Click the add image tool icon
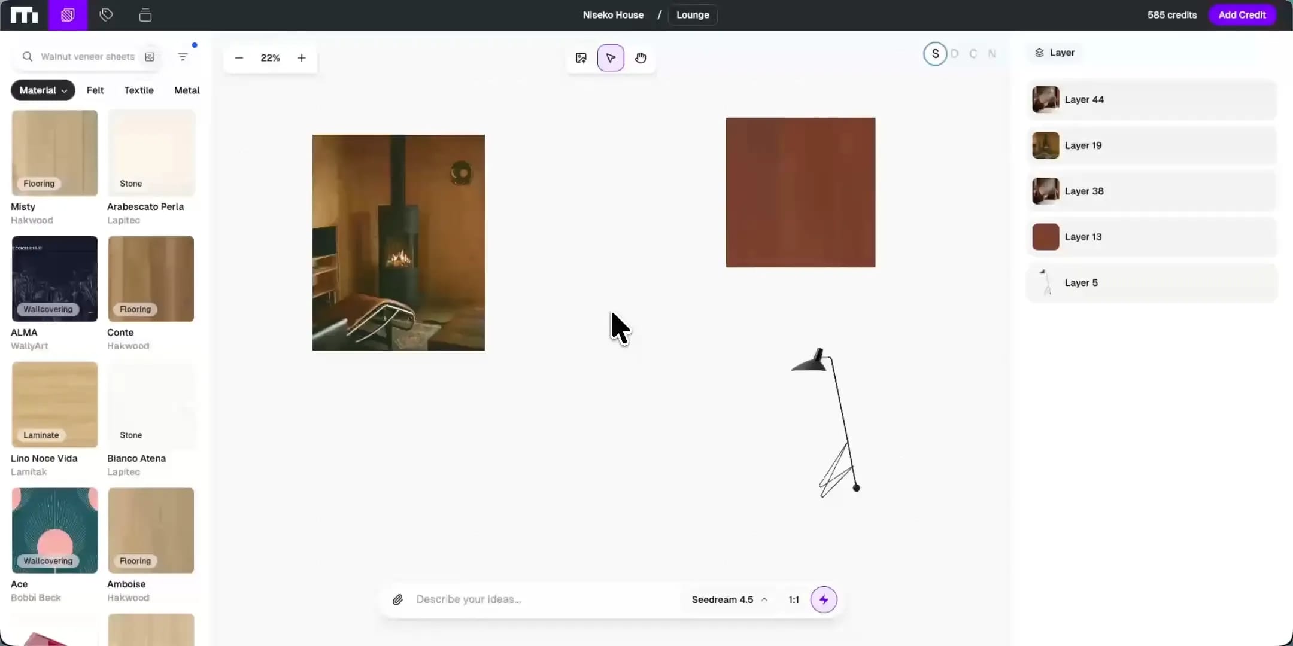Screen dimensions: 1293x646 [581, 58]
